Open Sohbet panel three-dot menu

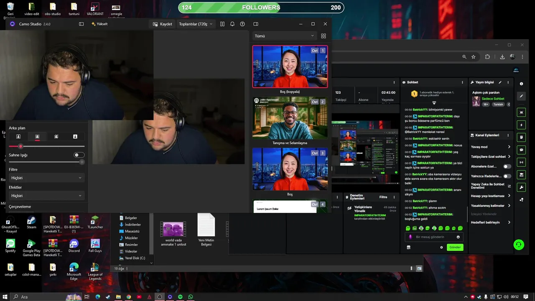click(x=462, y=82)
